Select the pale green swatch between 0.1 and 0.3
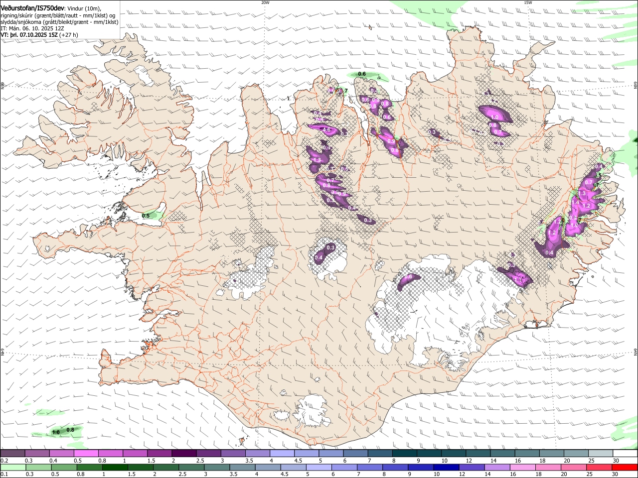638x478 pixels. (x=12, y=467)
